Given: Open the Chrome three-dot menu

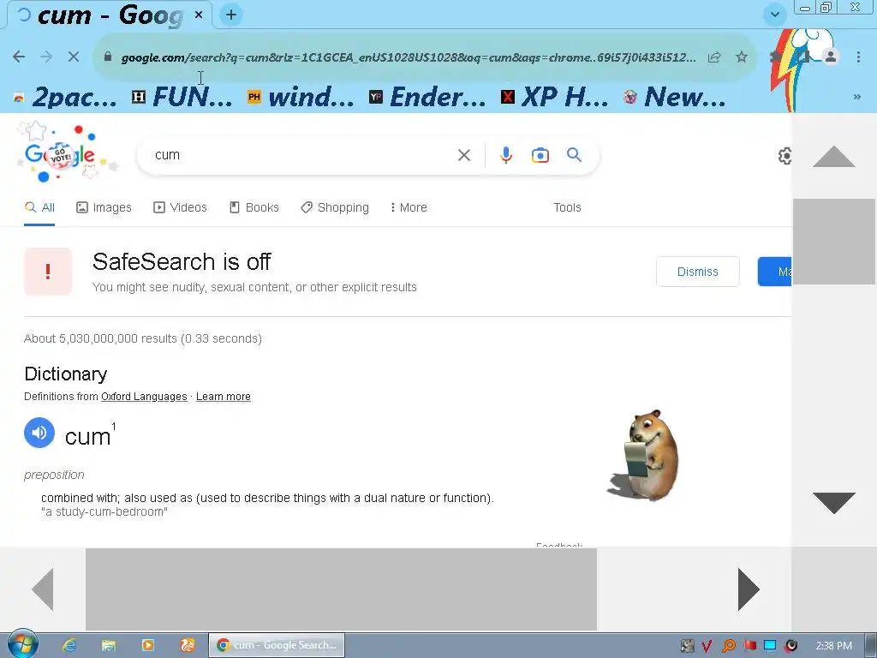Looking at the screenshot, I should (x=858, y=57).
